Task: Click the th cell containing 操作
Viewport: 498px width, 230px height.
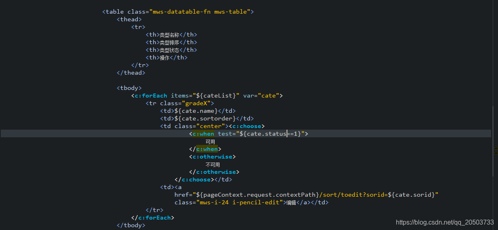Action: coord(166,57)
